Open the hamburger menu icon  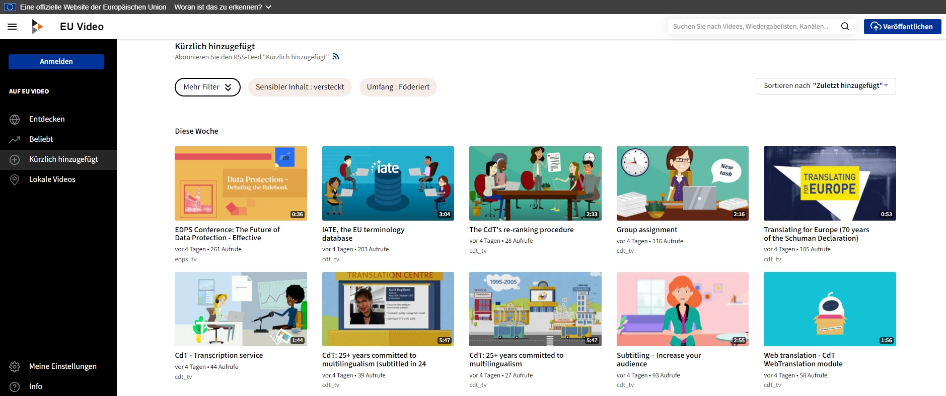[12, 27]
